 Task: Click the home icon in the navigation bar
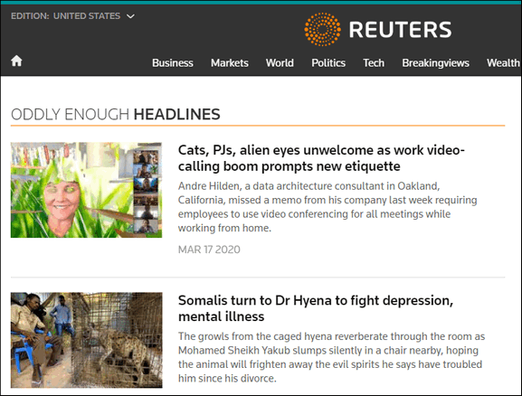point(16,61)
